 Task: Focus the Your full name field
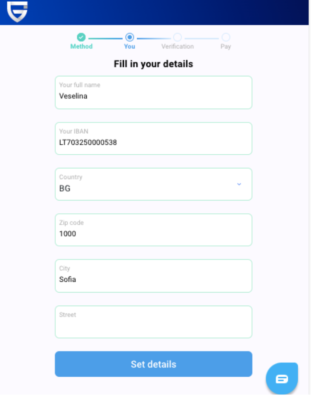coord(154,92)
